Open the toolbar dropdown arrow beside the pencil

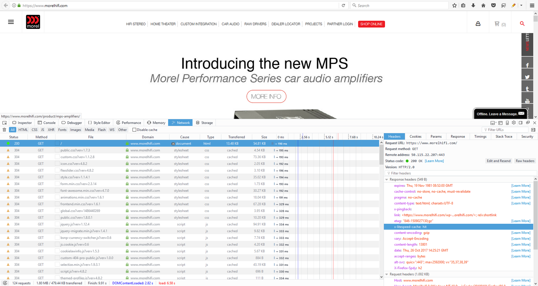click(522, 5)
